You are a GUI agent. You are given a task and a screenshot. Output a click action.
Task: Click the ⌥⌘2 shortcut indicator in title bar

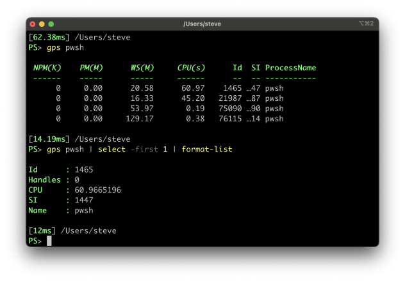367,24
